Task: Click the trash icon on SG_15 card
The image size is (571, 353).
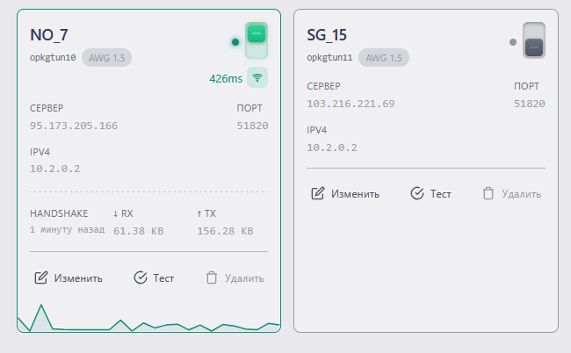Action: (488, 194)
